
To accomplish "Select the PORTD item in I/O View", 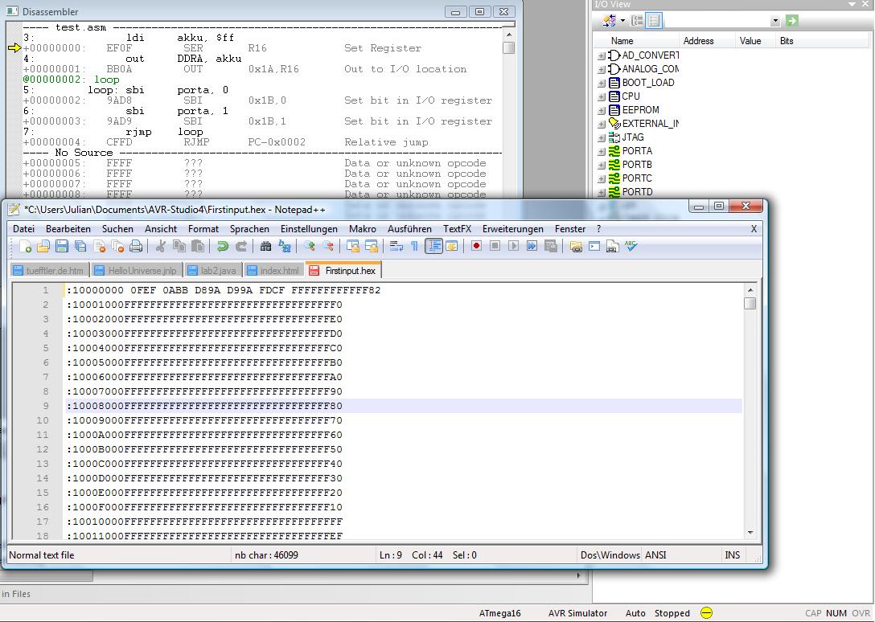I will (x=637, y=192).
